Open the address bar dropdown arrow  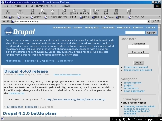pos(149,21)
